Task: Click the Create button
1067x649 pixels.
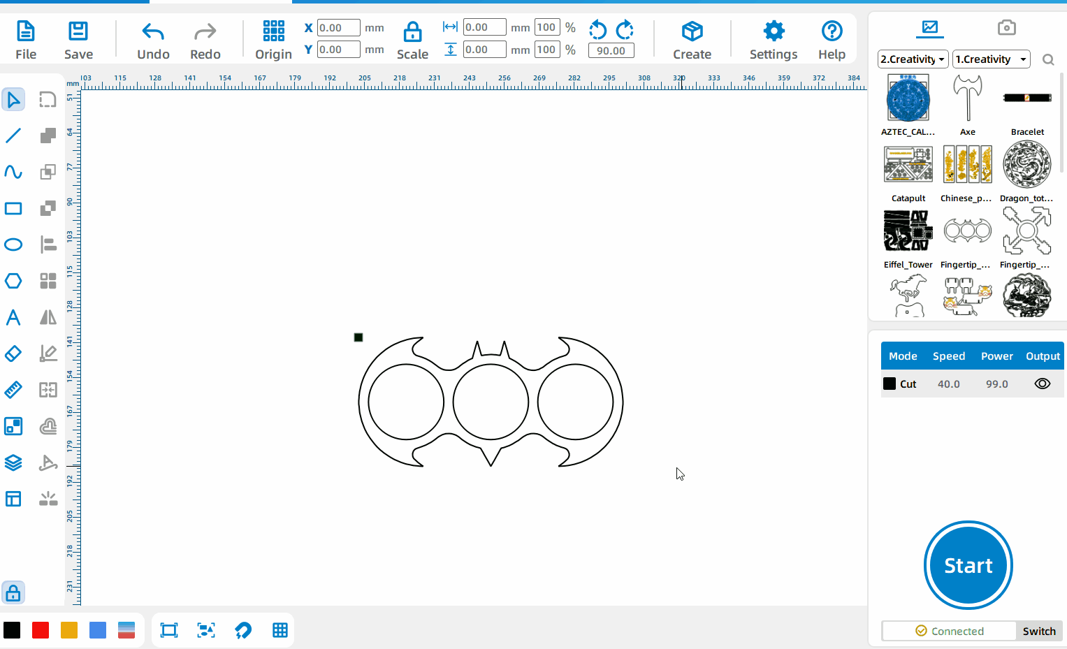Action: [692, 41]
